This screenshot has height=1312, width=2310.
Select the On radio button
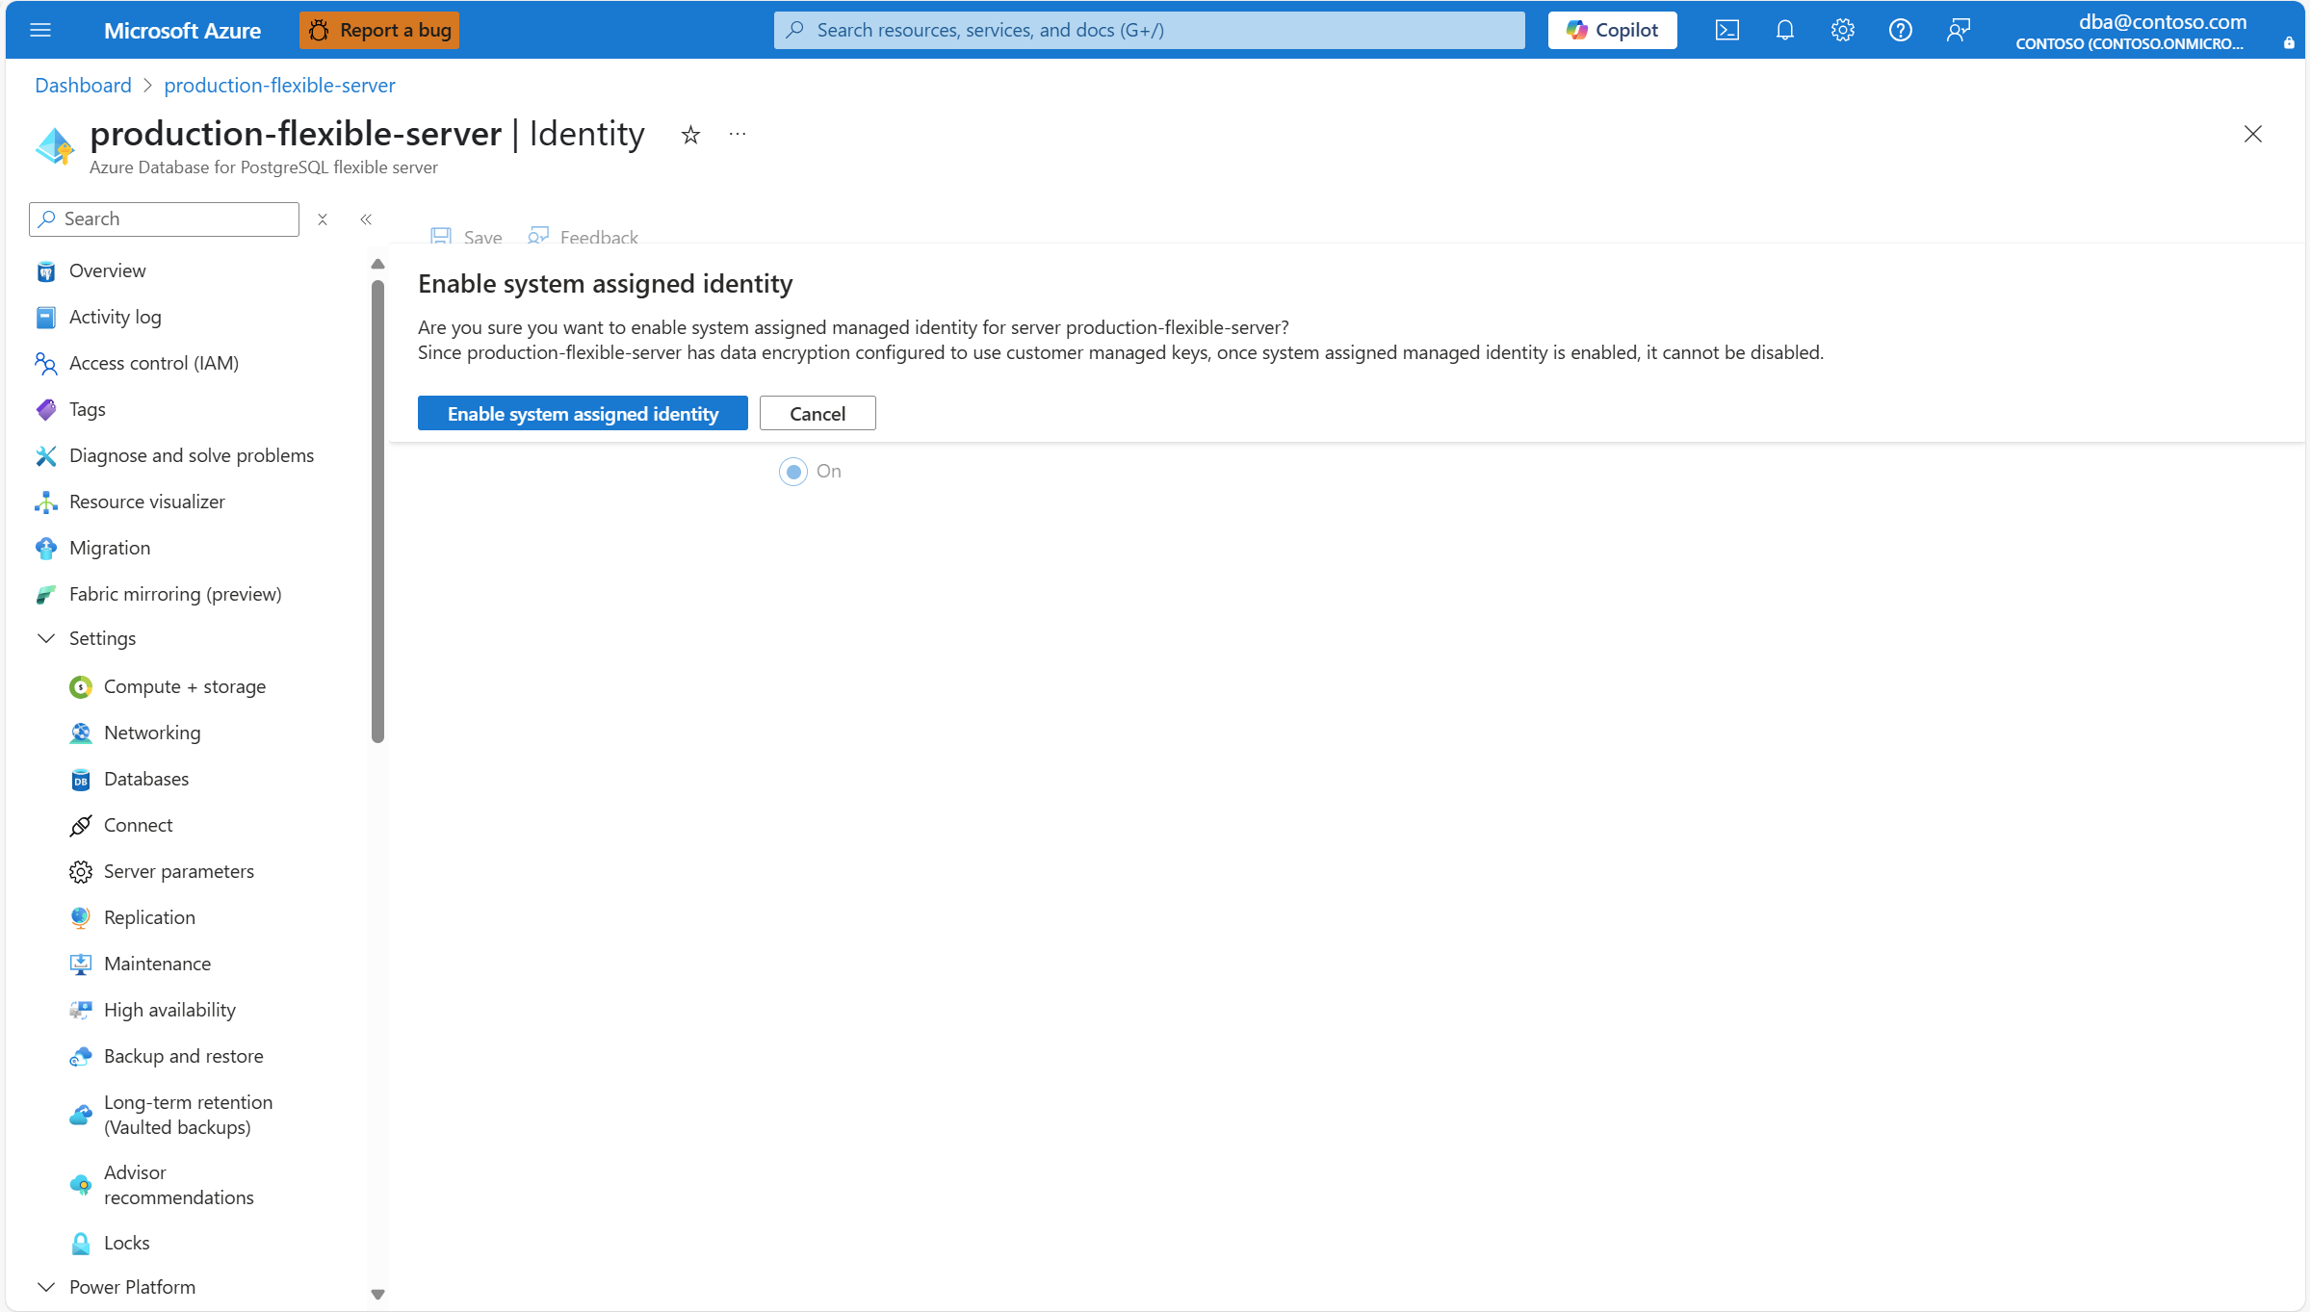click(x=793, y=472)
